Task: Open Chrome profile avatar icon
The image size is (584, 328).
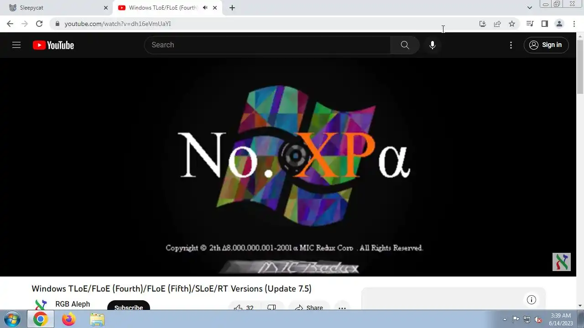Action: (559, 24)
